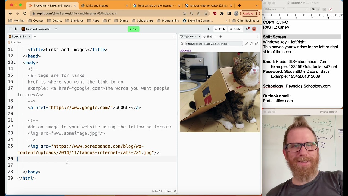The width and height of the screenshot is (348, 196).
Task: Open the Replit search magnifier
Action: point(209,29)
